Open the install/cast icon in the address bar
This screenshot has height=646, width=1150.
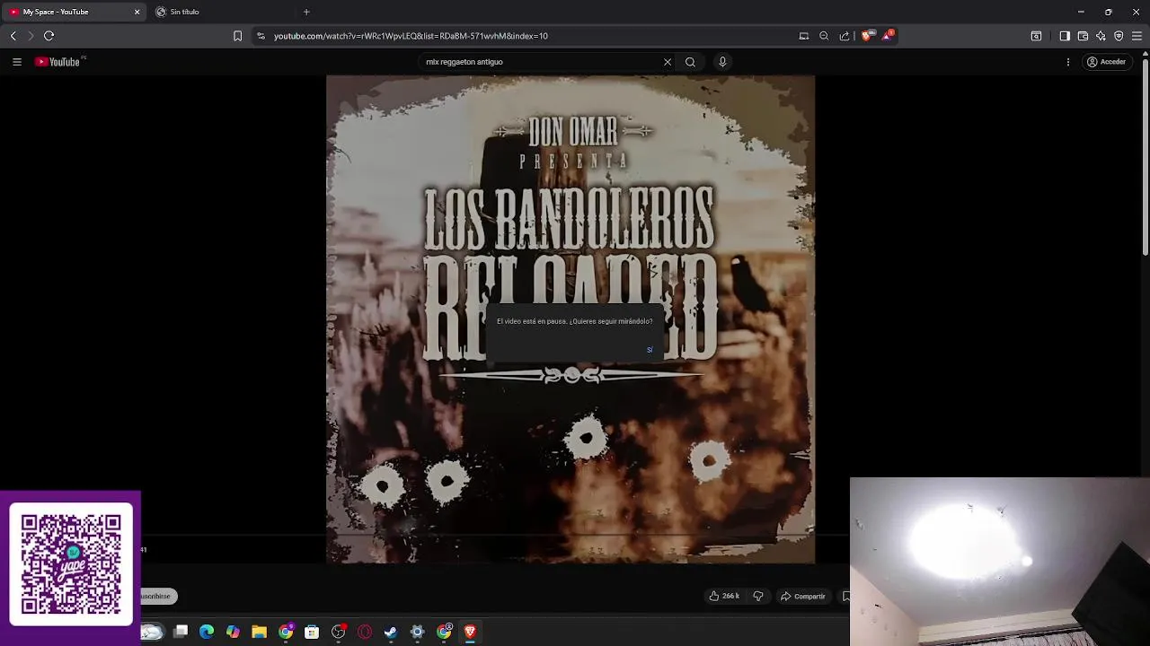[x=804, y=36]
